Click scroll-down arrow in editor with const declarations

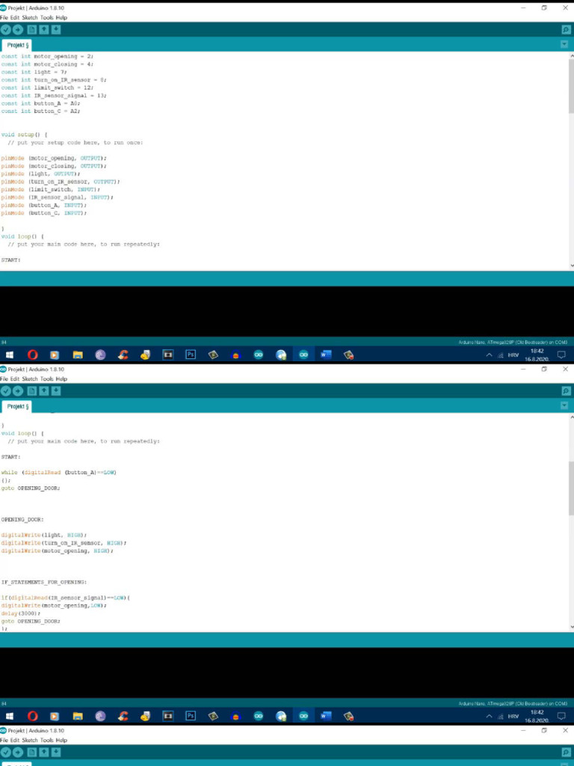[572, 266]
